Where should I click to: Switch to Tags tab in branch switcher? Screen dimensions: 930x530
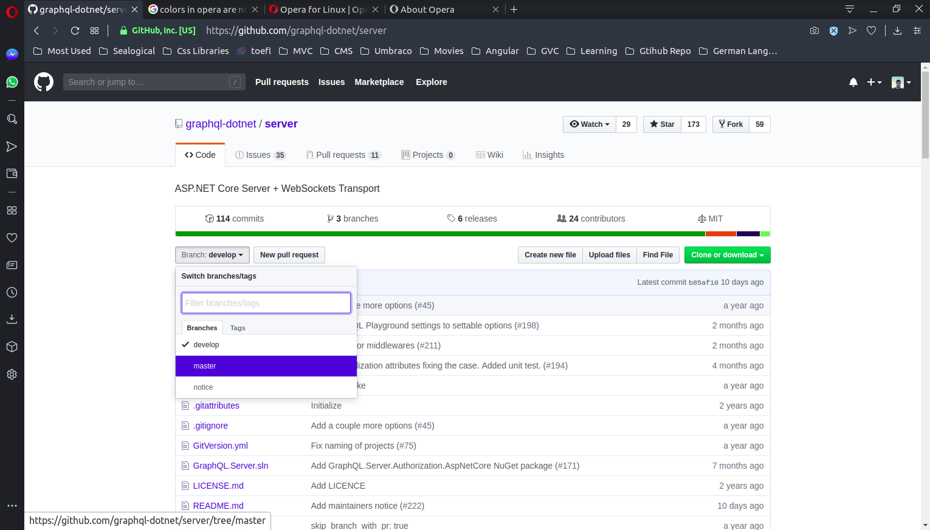[x=238, y=328]
